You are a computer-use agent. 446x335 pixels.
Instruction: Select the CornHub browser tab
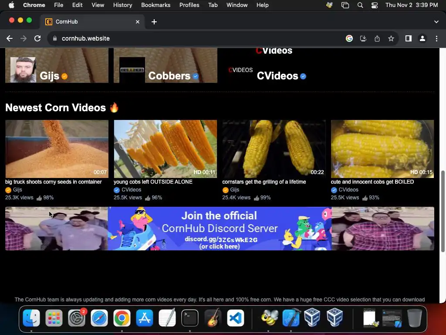(x=92, y=22)
